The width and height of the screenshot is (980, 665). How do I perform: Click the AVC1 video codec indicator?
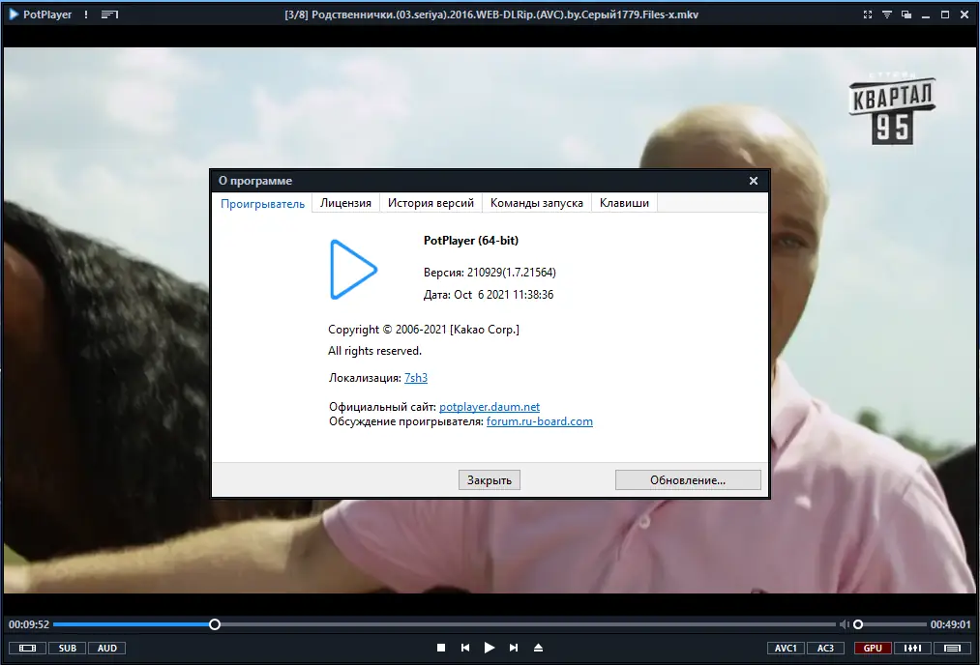point(786,649)
